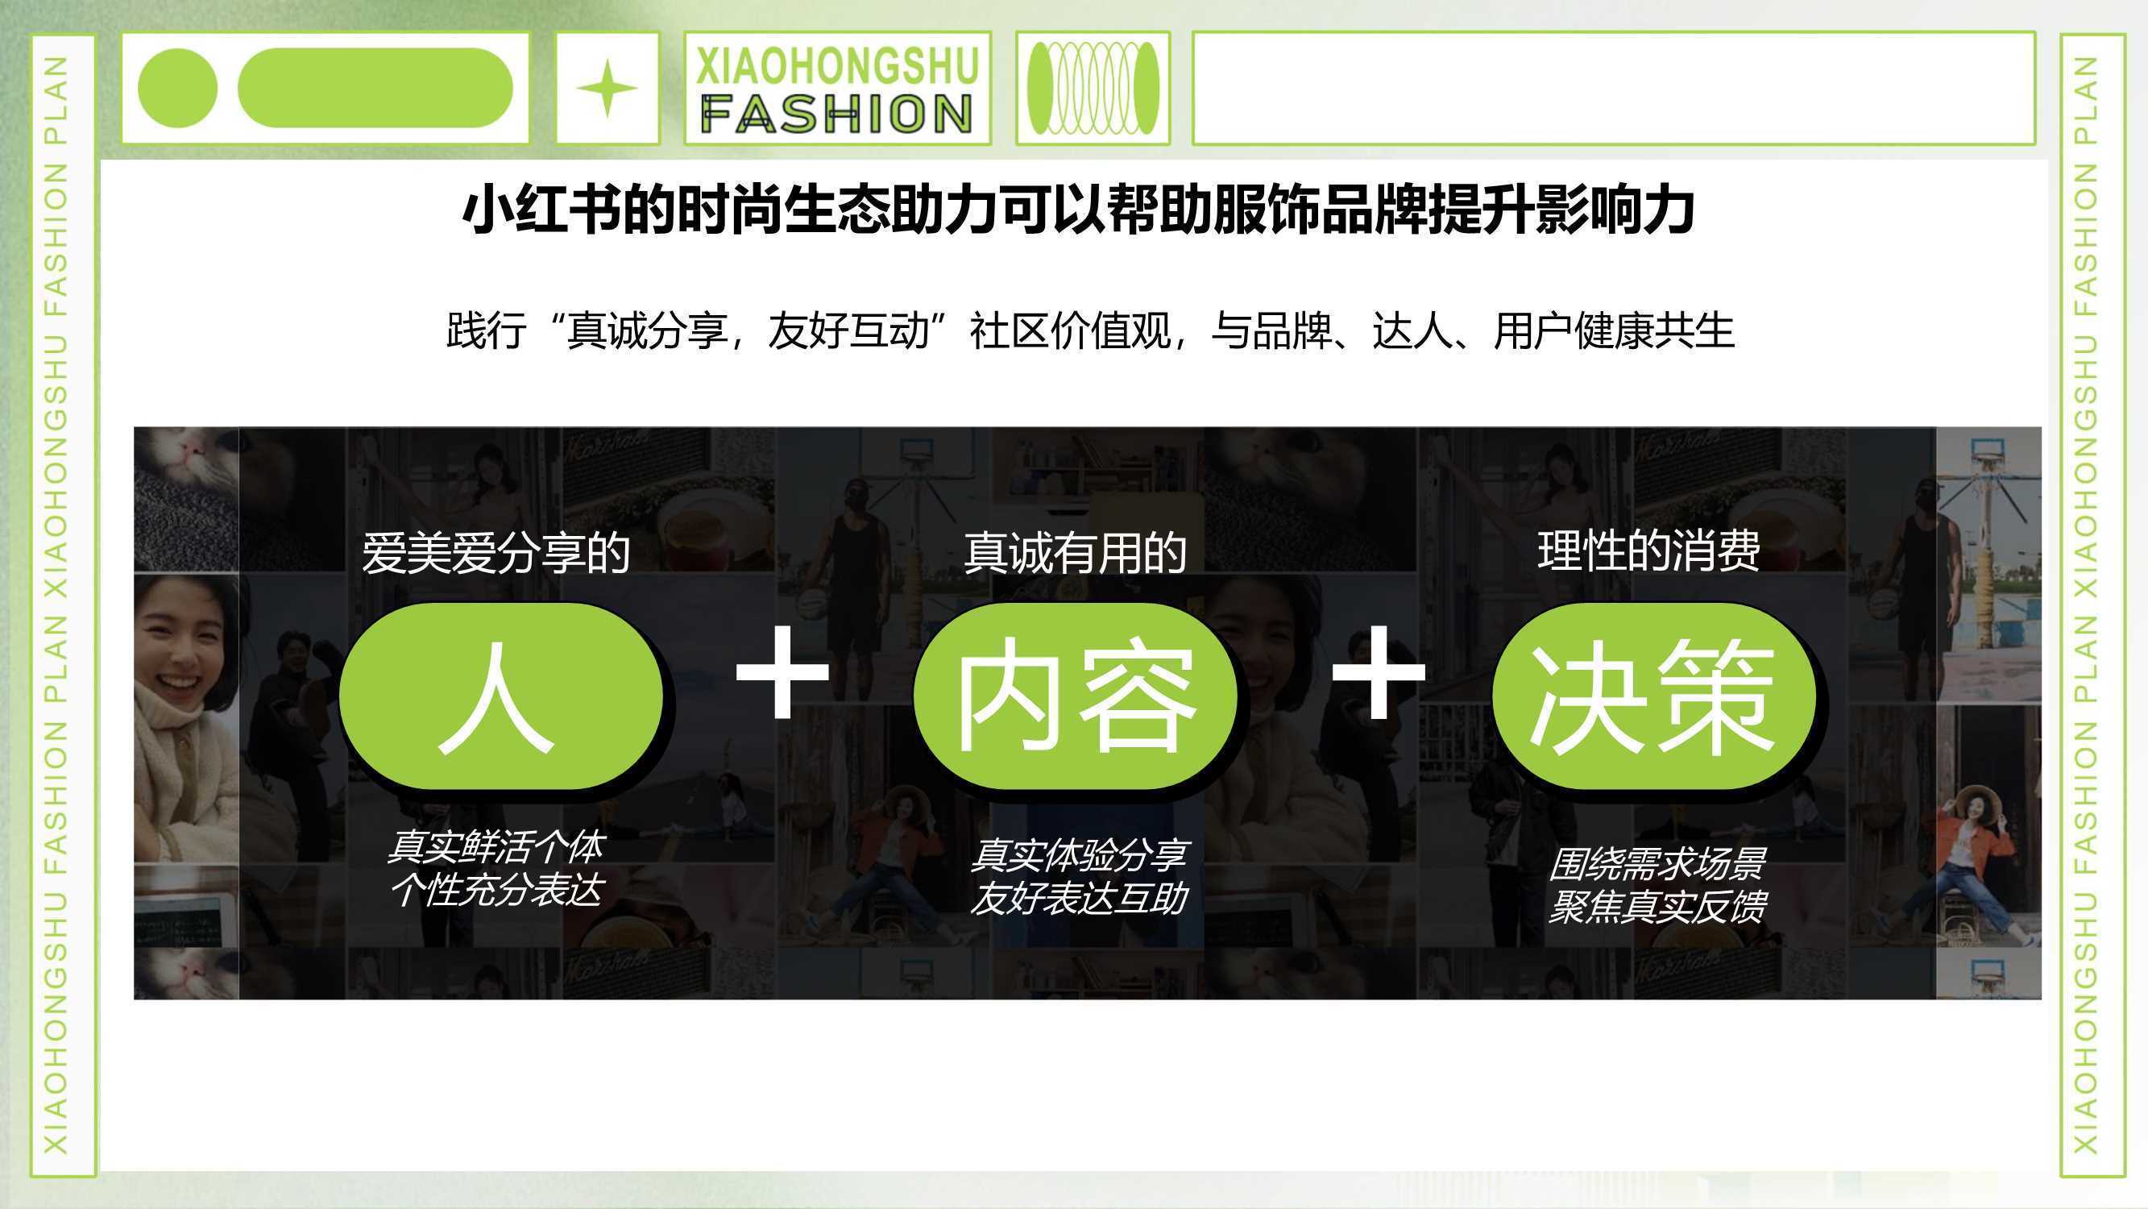This screenshot has height=1209, width=2148.
Task: Click the smiling woman photo thumbnail
Action: pos(187,717)
